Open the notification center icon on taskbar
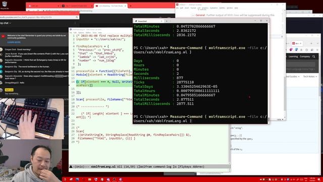This screenshot has height=182, width=323. click(319, 179)
